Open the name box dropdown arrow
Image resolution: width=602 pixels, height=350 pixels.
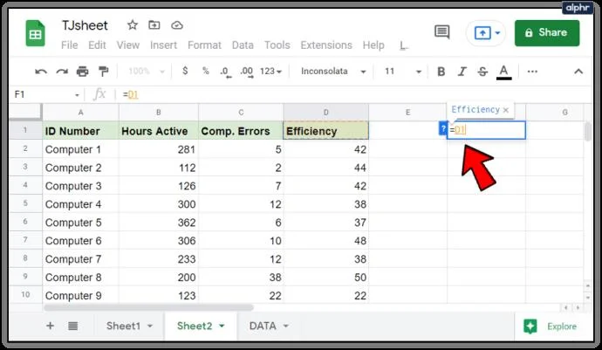pos(77,95)
